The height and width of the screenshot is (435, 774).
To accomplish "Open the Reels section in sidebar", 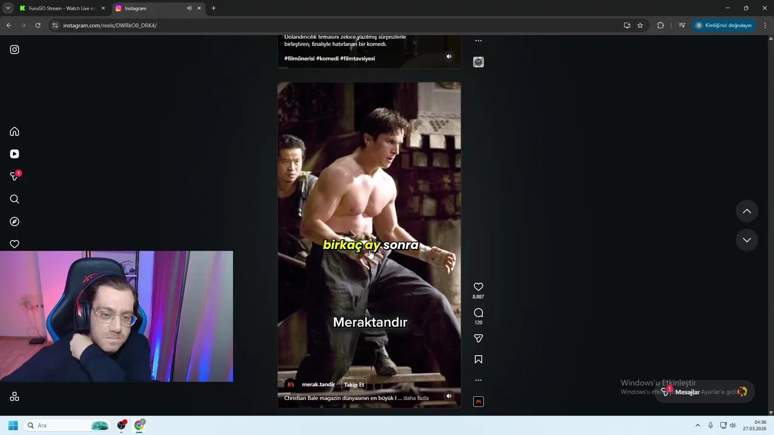I will click(15, 154).
